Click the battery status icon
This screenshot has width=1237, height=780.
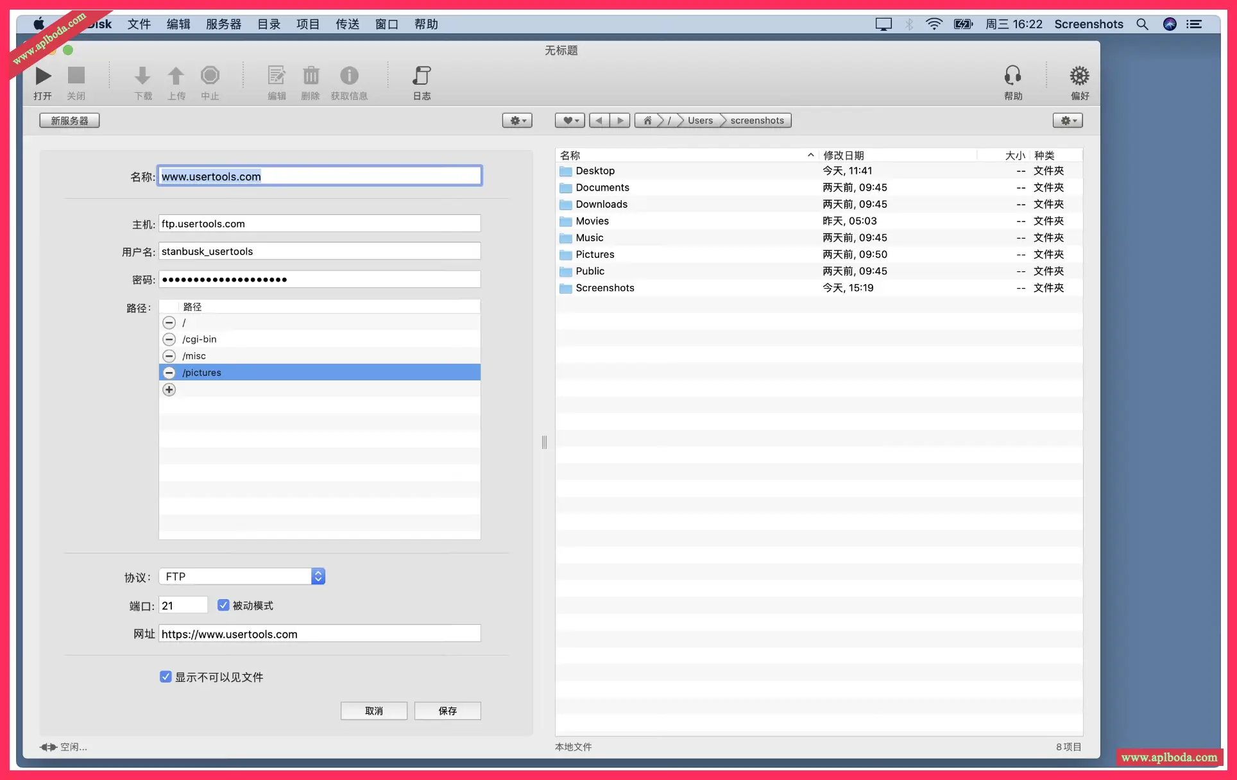tap(963, 24)
